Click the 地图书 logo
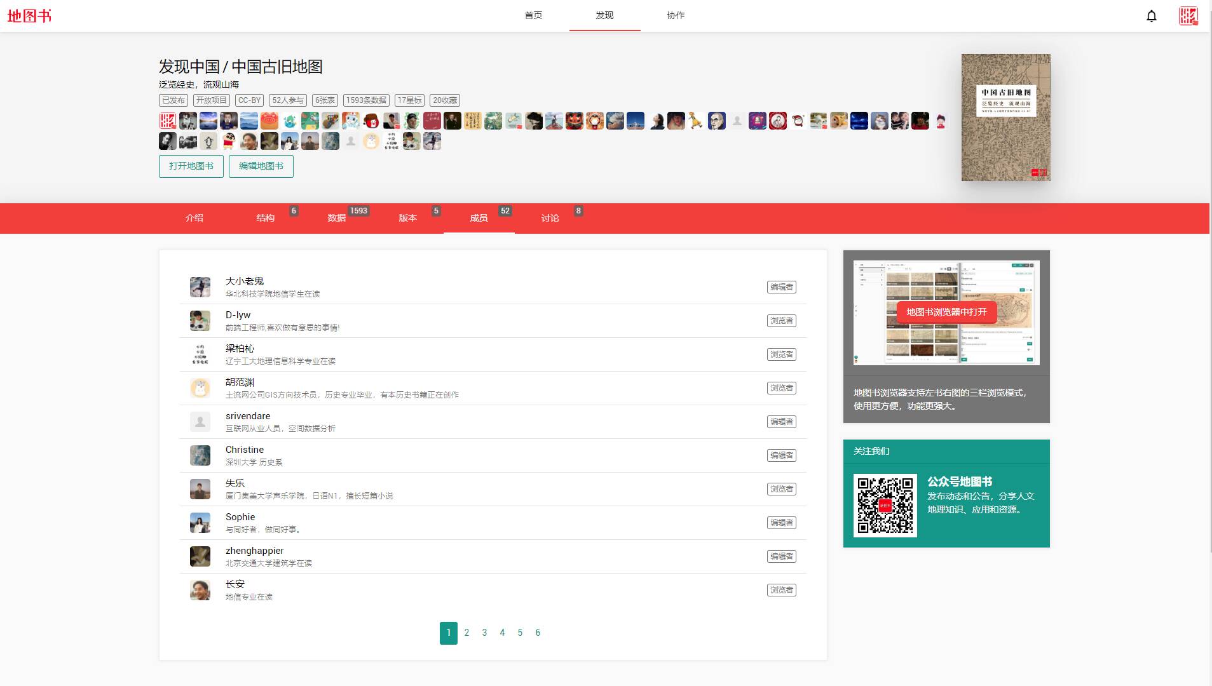The height and width of the screenshot is (686, 1212). tap(29, 16)
